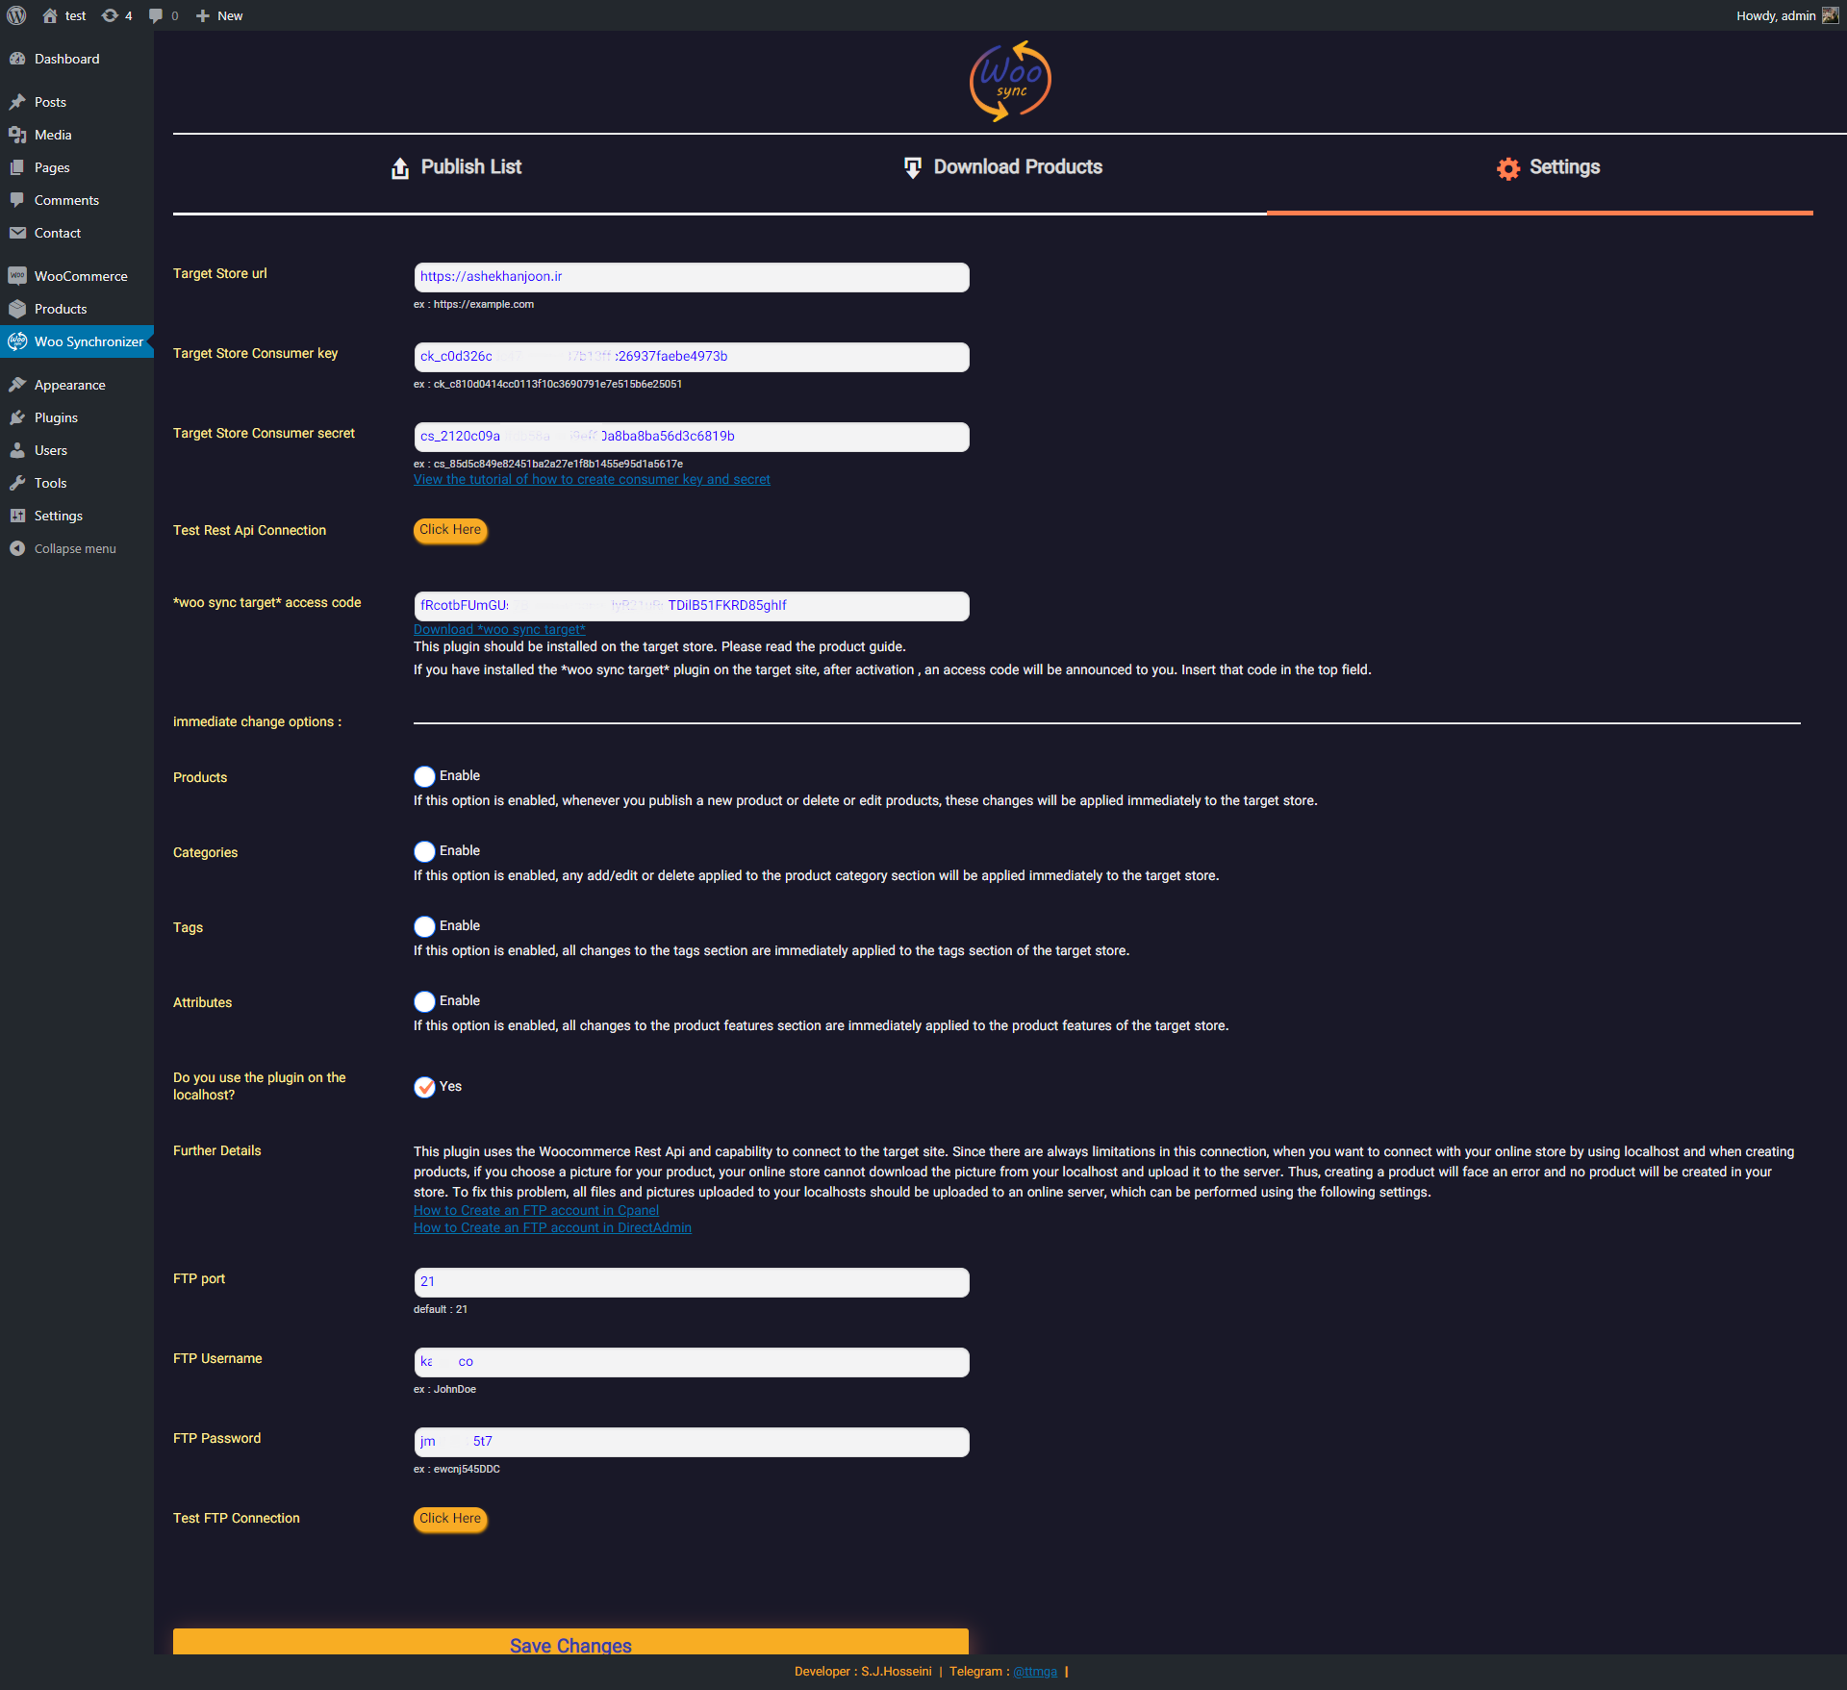Enable the Categories immediate change toggle

tap(423, 850)
